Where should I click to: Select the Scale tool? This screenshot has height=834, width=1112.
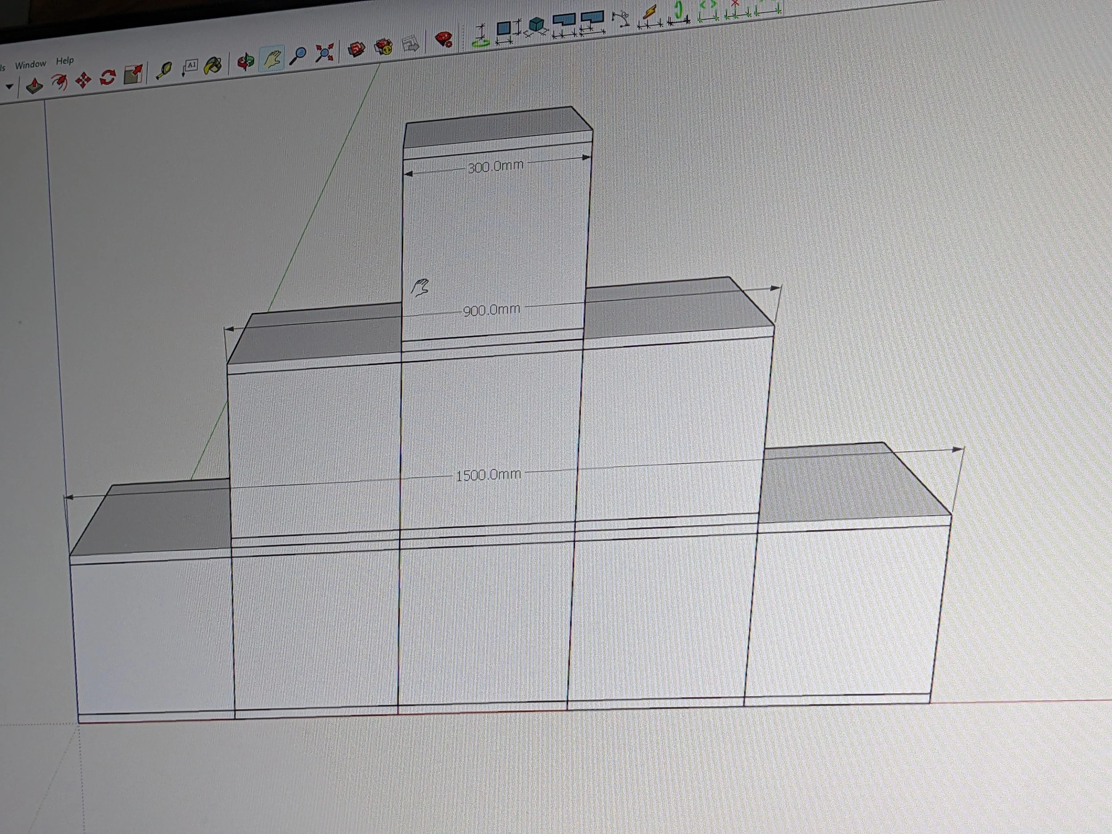pos(133,75)
